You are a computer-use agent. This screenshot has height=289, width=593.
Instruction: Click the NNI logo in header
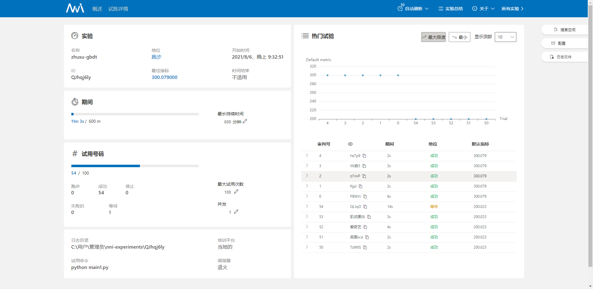[75, 8]
